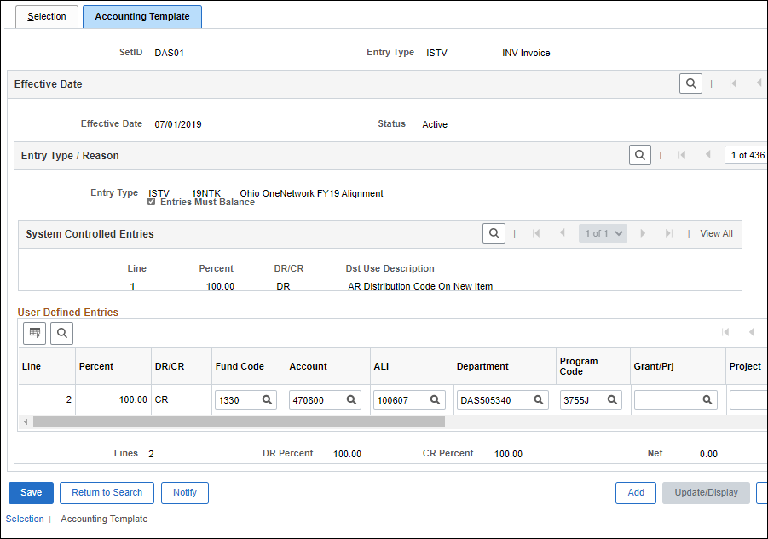Screen dimensions: 768x539
Task: Click 'AR Distribution Code On New Item' text
Action: (420, 286)
